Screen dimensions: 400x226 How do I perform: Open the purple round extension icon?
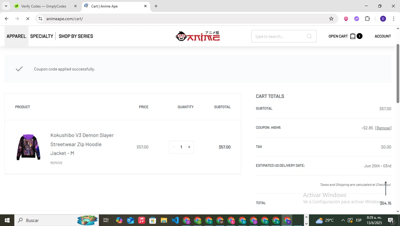[x=357, y=19]
